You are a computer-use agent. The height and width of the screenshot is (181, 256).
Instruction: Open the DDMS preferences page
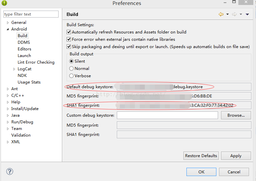coord(24,42)
